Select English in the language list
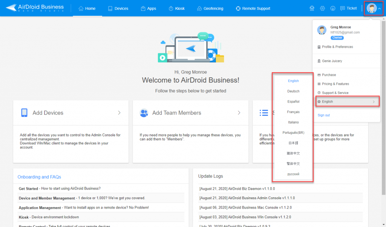386x227 pixels. pos(293,81)
